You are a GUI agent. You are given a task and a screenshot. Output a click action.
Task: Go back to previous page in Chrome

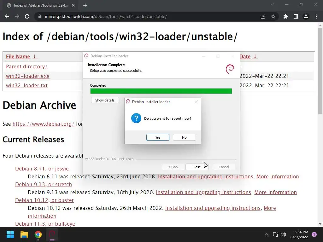click(x=7, y=16)
